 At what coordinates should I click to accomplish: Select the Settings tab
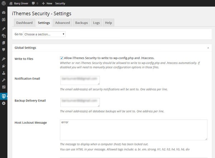point(44,23)
